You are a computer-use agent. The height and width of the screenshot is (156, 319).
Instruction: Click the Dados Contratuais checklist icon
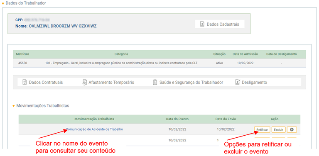coord(25,82)
